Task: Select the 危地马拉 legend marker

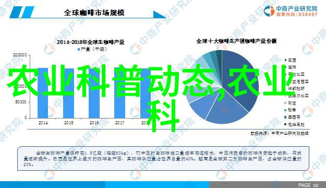Action: (286, 124)
